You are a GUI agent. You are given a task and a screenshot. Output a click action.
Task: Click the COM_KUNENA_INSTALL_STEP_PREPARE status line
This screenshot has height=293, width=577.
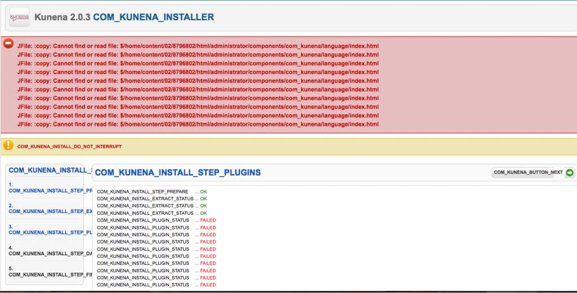143,192
